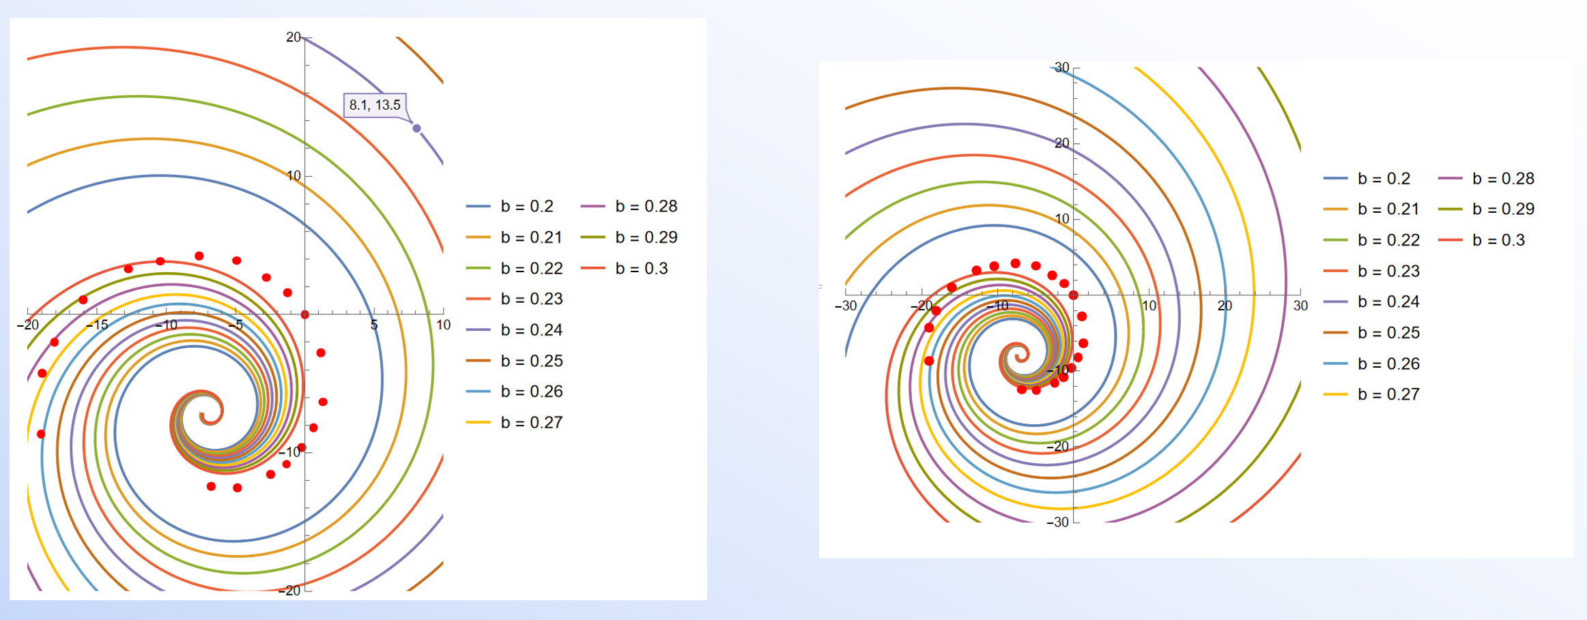The width and height of the screenshot is (1587, 620).
Task: Select the b = 0.3 swatch in left legend
Action: point(592,268)
